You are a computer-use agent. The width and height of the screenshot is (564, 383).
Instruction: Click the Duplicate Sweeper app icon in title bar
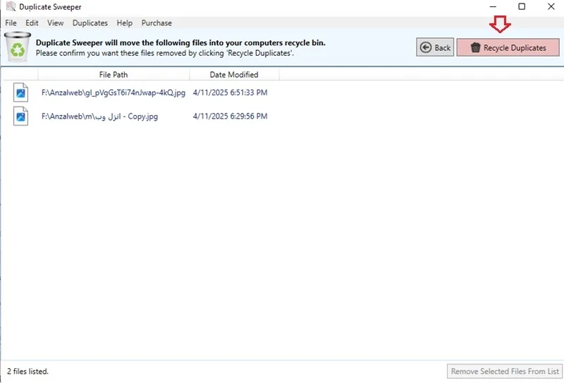[x=11, y=6]
